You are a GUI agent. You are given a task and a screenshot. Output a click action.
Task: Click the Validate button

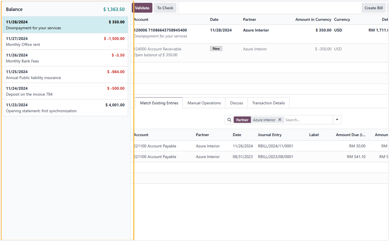[142, 8]
